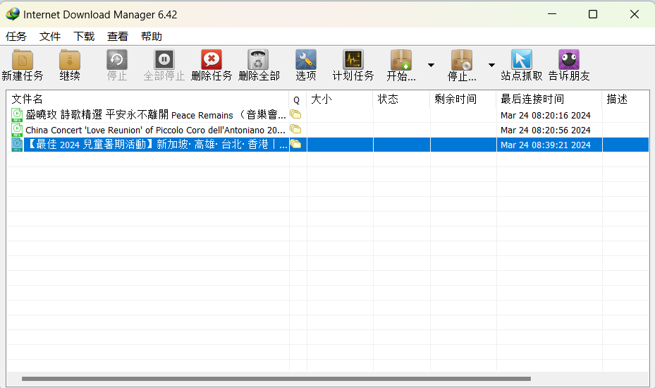Expand dropdown arrow next to 停止...
Screen dimensions: 655x388
click(x=491, y=65)
